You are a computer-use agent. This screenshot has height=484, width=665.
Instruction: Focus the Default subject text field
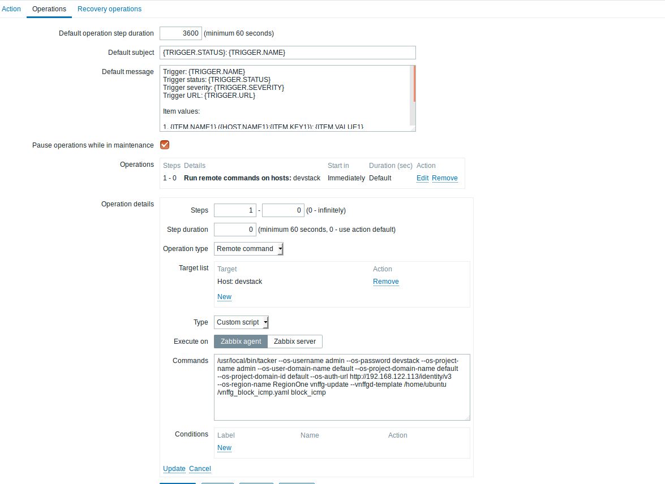[x=288, y=53]
